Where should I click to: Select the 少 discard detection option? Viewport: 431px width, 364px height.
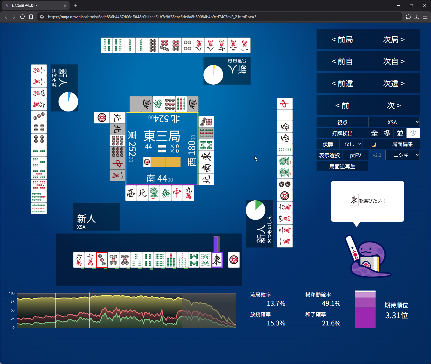413,133
